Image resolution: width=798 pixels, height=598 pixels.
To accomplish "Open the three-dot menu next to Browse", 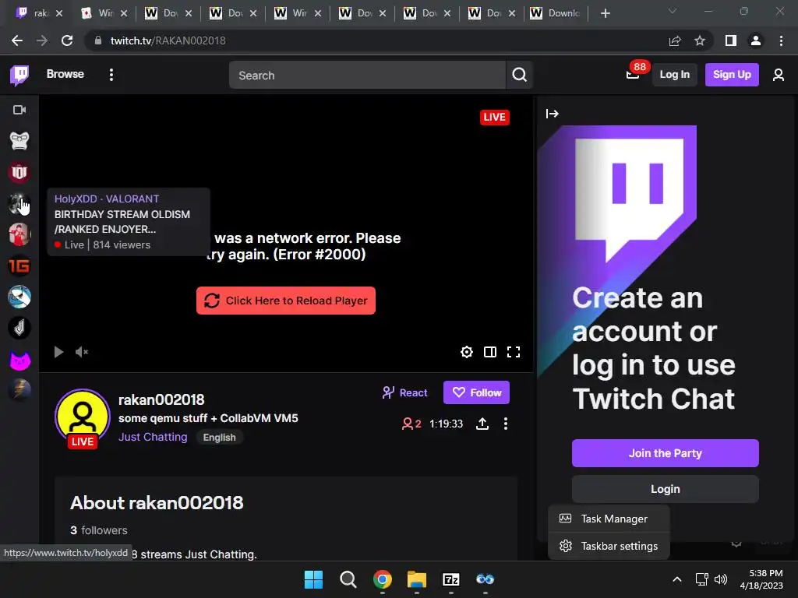I will pos(111,75).
